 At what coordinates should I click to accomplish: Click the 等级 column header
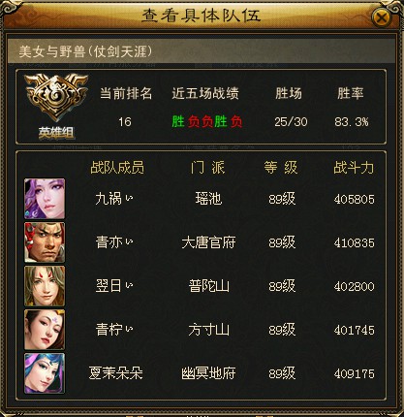pyautogui.click(x=281, y=168)
